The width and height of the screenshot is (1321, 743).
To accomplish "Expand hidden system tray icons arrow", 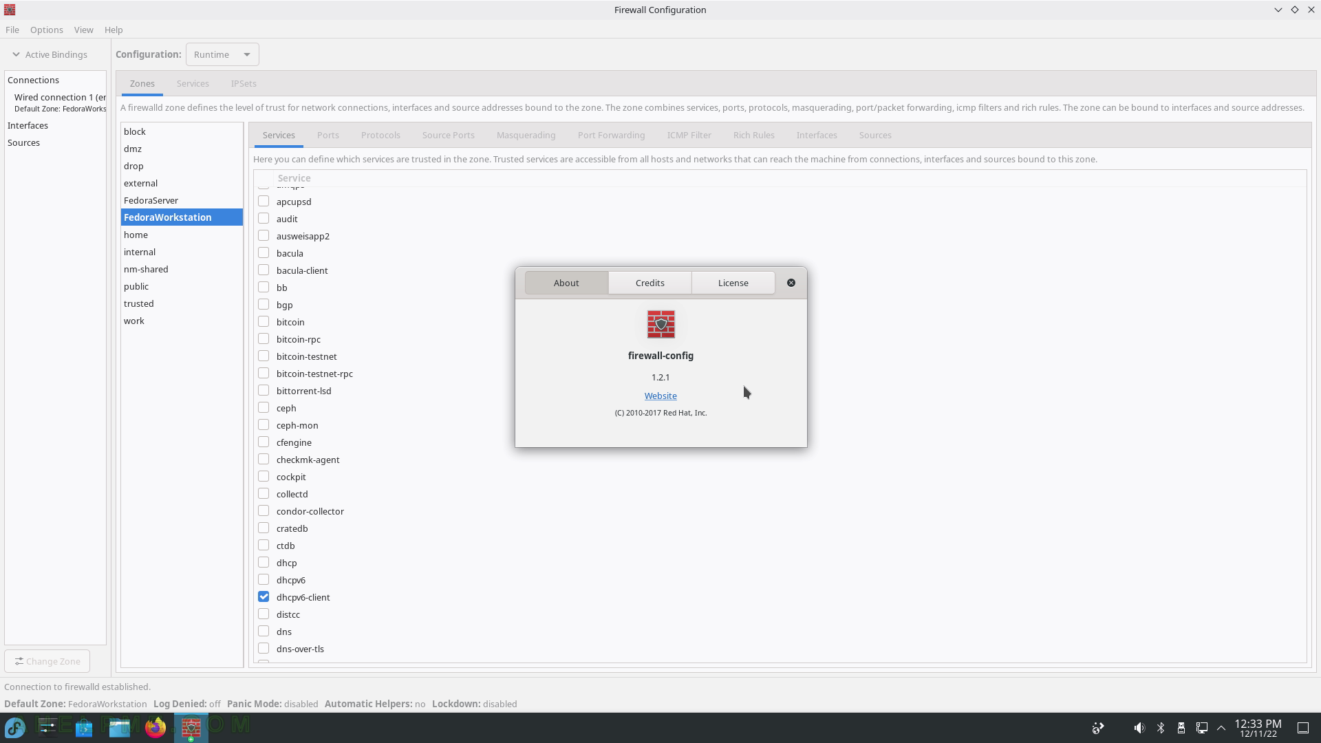I will point(1221,728).
